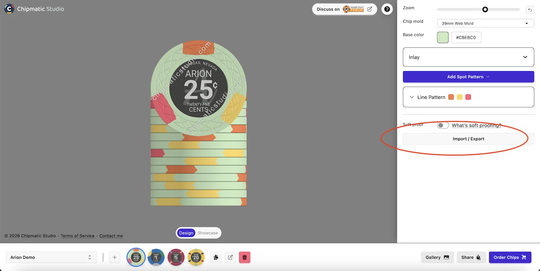This screenshot has width=540, height=271.
Task: Open the Gallery button
Action: pos(437,257)
